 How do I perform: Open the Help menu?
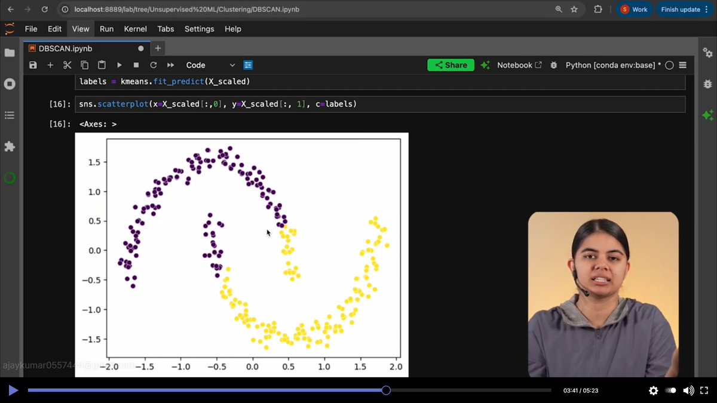[x=233, y=29]
